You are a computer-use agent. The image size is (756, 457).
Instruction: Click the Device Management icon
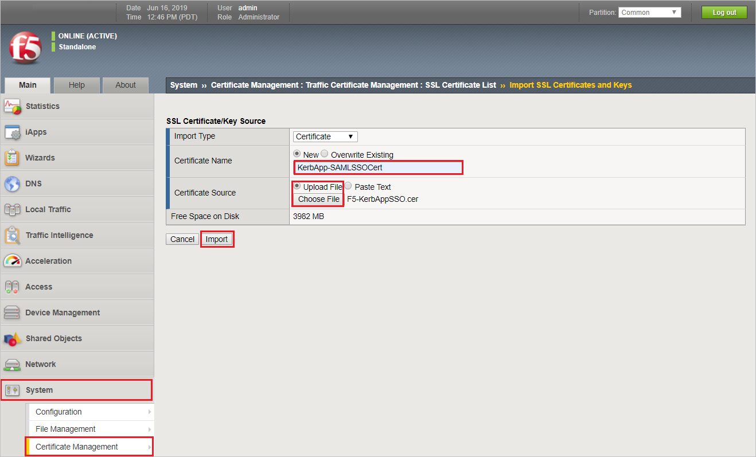point(13,313)
